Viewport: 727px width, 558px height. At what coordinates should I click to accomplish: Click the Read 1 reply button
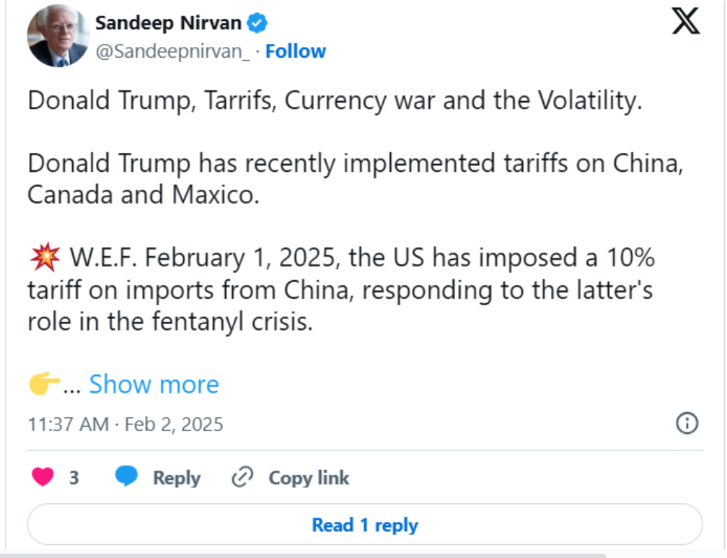point(365,525)
